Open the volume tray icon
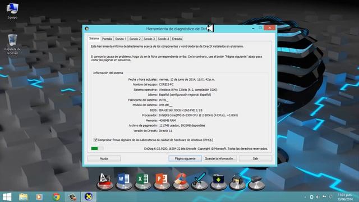359x202 pixels. (317, 197)
